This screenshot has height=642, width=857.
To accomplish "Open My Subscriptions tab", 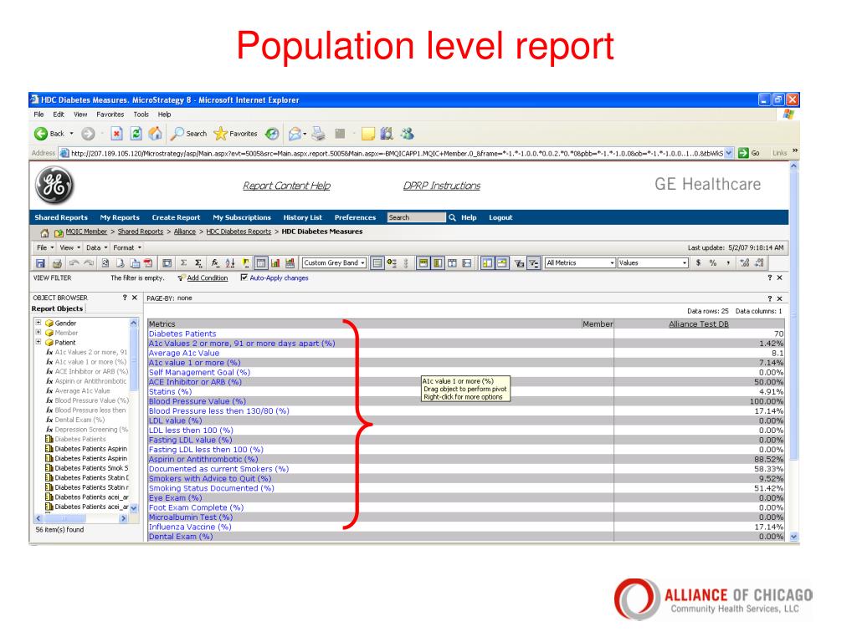I will 242,217.
